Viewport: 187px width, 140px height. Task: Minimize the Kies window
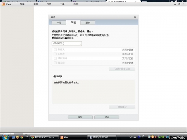[175, 4]
